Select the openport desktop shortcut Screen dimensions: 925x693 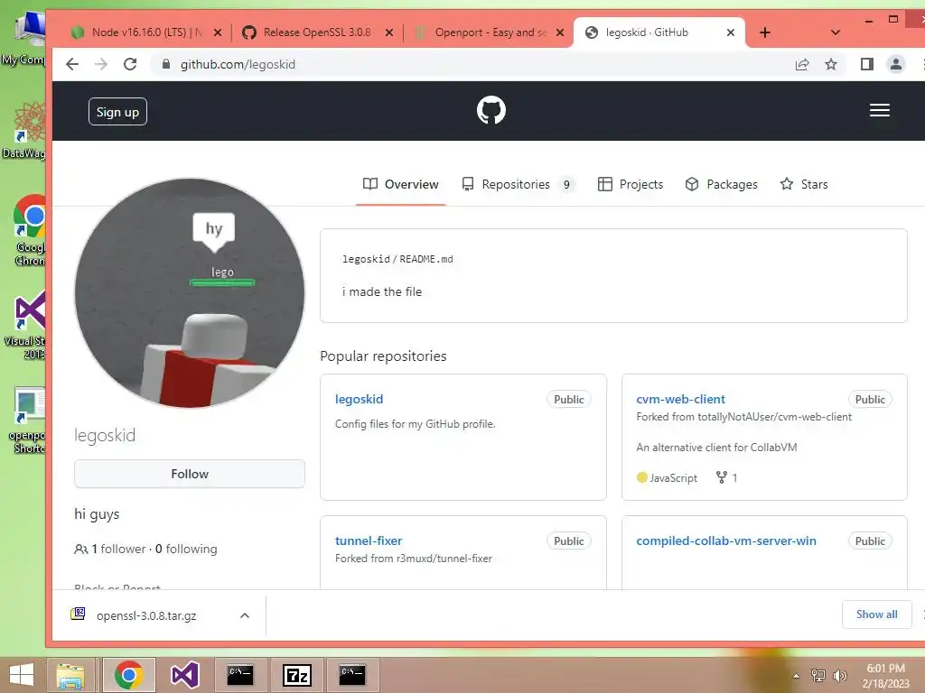click(x=27, y=420)
